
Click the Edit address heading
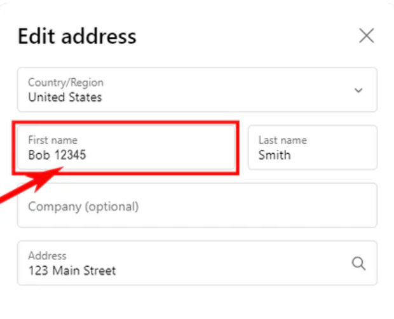pos(77,36)
